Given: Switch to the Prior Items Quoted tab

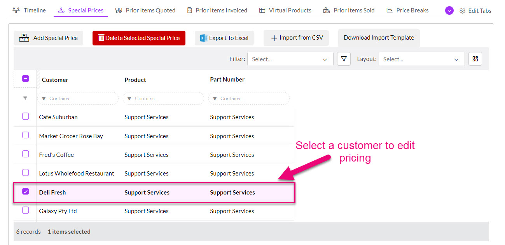Looking at the screenshot, I should (x=145, y=10).
